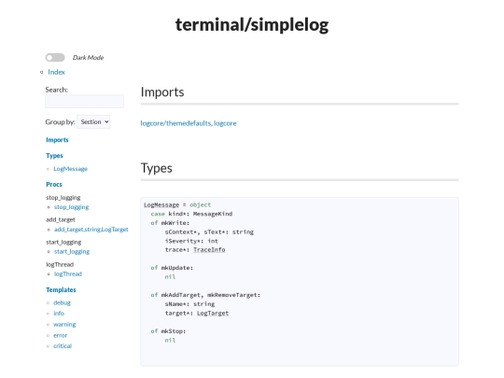
Task: Toggle the Dark Mode switch
Action: (x=55, y=58)
